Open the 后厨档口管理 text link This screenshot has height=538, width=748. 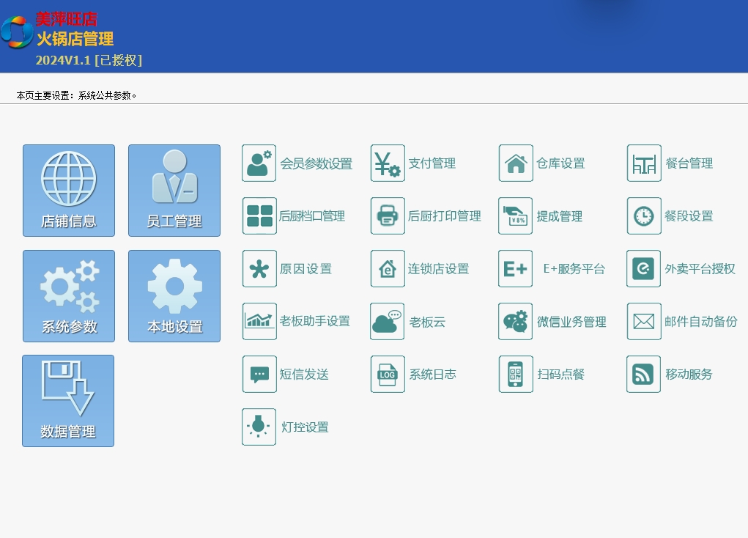coord(312,216)
